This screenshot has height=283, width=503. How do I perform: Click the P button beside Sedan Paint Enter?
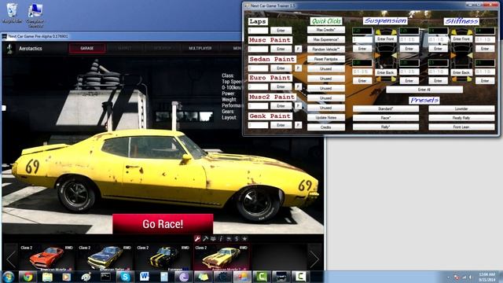click(x=298, y=68)
